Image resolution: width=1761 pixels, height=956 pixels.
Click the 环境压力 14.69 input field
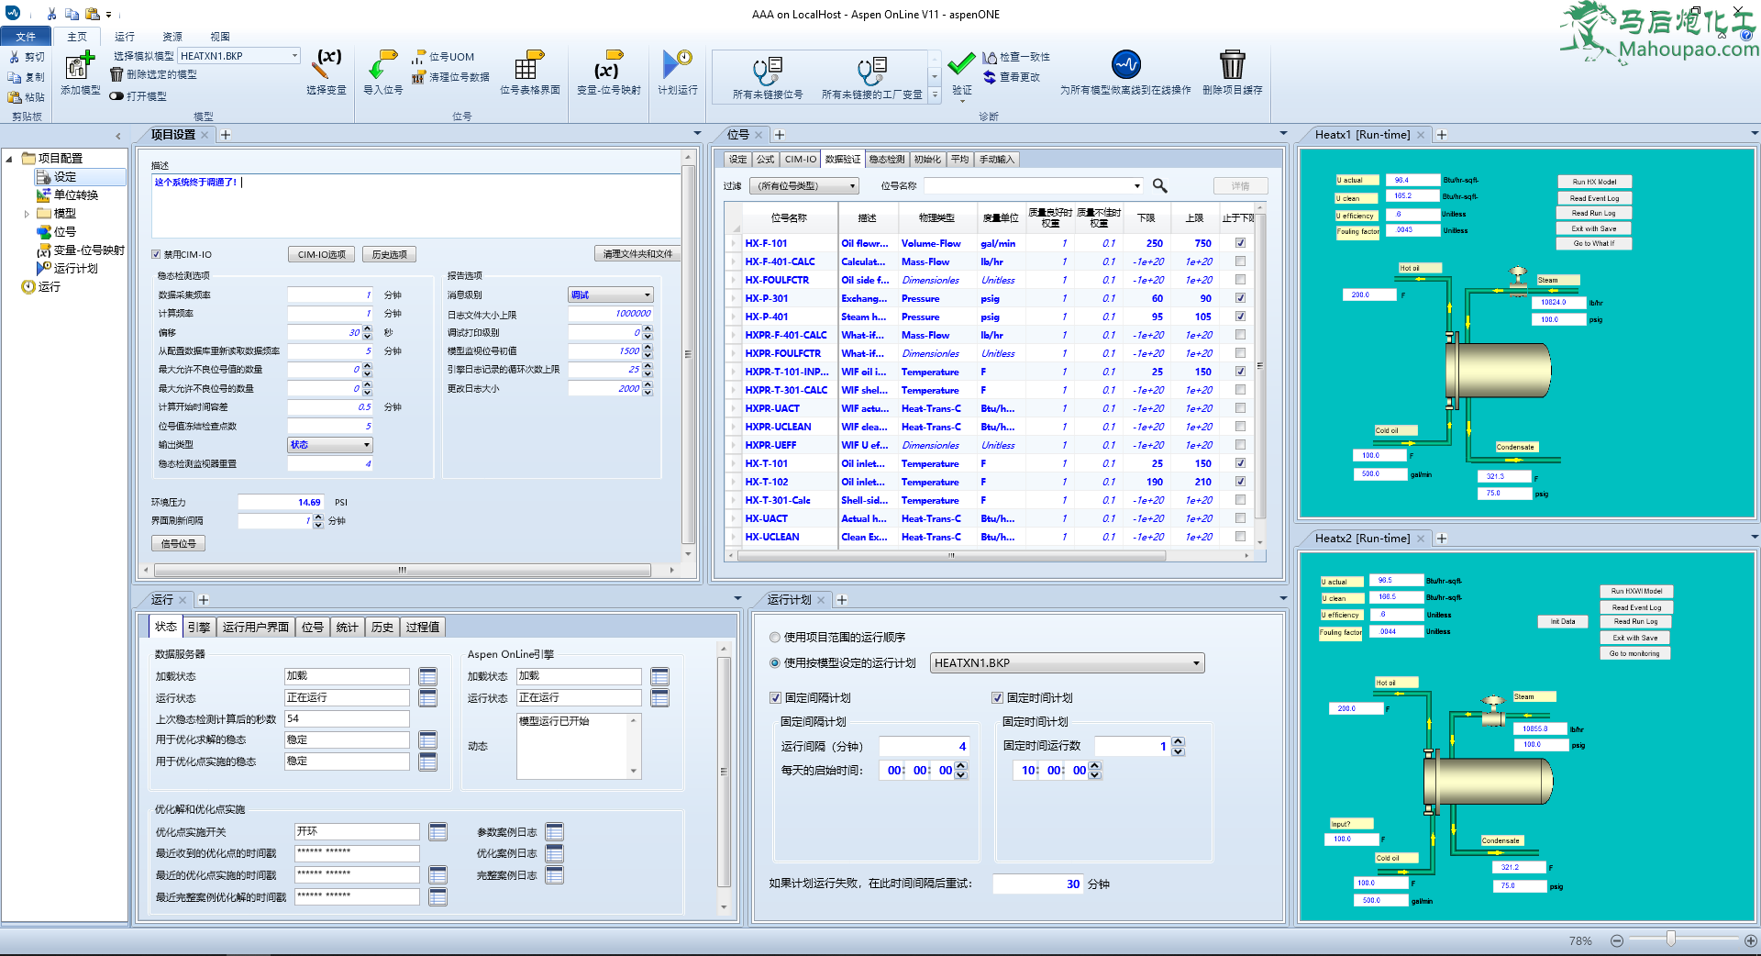pos(281,502)
